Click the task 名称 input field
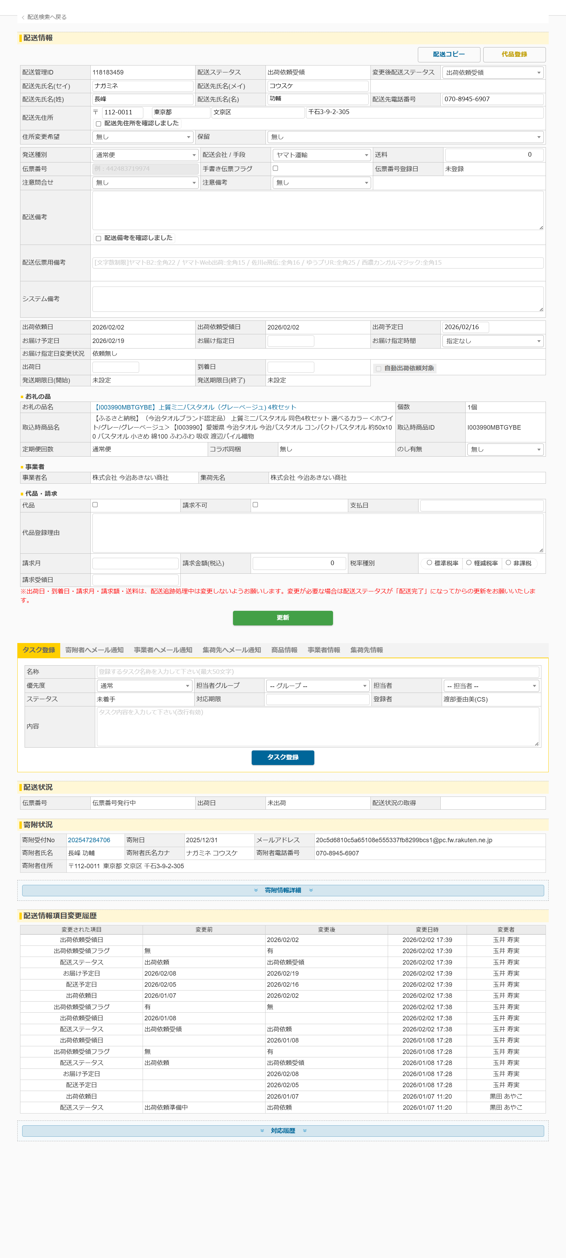Viewport: 566px width, 1258px height. point(318,672)
